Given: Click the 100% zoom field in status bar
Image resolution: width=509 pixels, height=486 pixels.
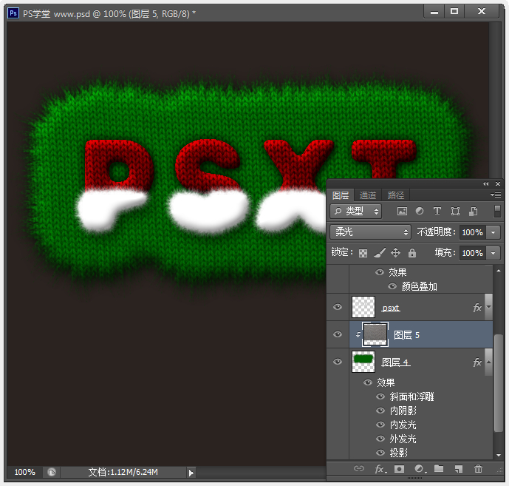Looking at the screenshot, I should point(25,472).
